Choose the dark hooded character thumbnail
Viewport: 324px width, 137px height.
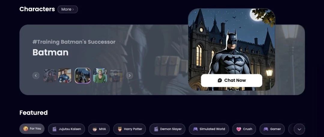(50, 76)
